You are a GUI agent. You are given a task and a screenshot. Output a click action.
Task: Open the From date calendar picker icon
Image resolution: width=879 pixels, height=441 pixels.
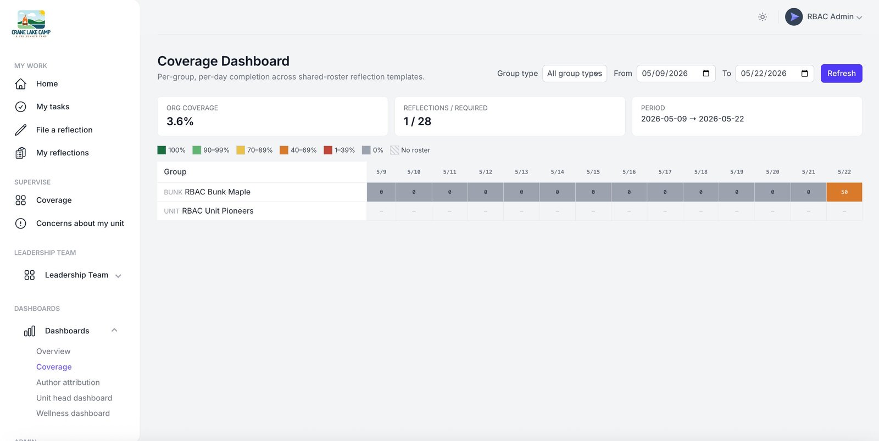pos(706,74)
